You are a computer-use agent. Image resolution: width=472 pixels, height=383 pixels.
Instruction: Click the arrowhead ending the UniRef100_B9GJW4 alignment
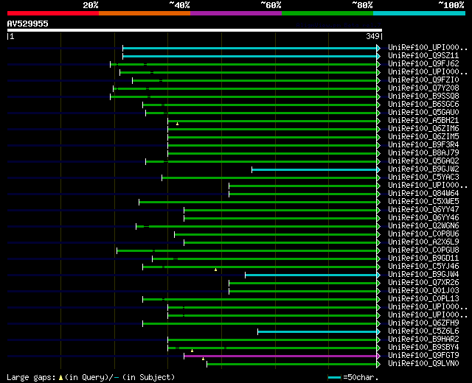click(378, 275)
